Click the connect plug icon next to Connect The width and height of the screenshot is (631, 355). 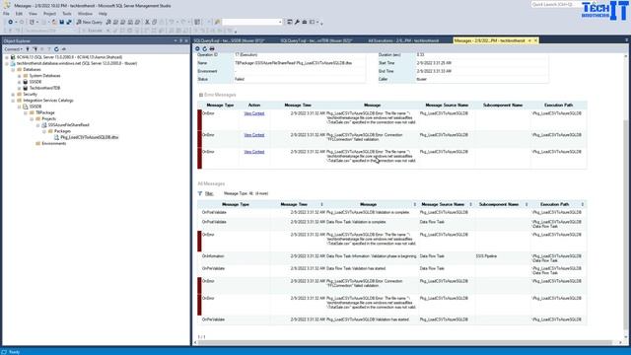[x=28, y=49]
